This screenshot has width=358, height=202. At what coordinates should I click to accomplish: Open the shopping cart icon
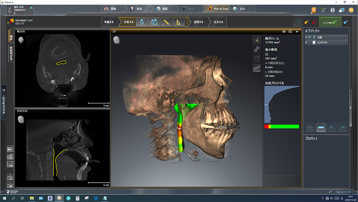[x=297, y=22]
